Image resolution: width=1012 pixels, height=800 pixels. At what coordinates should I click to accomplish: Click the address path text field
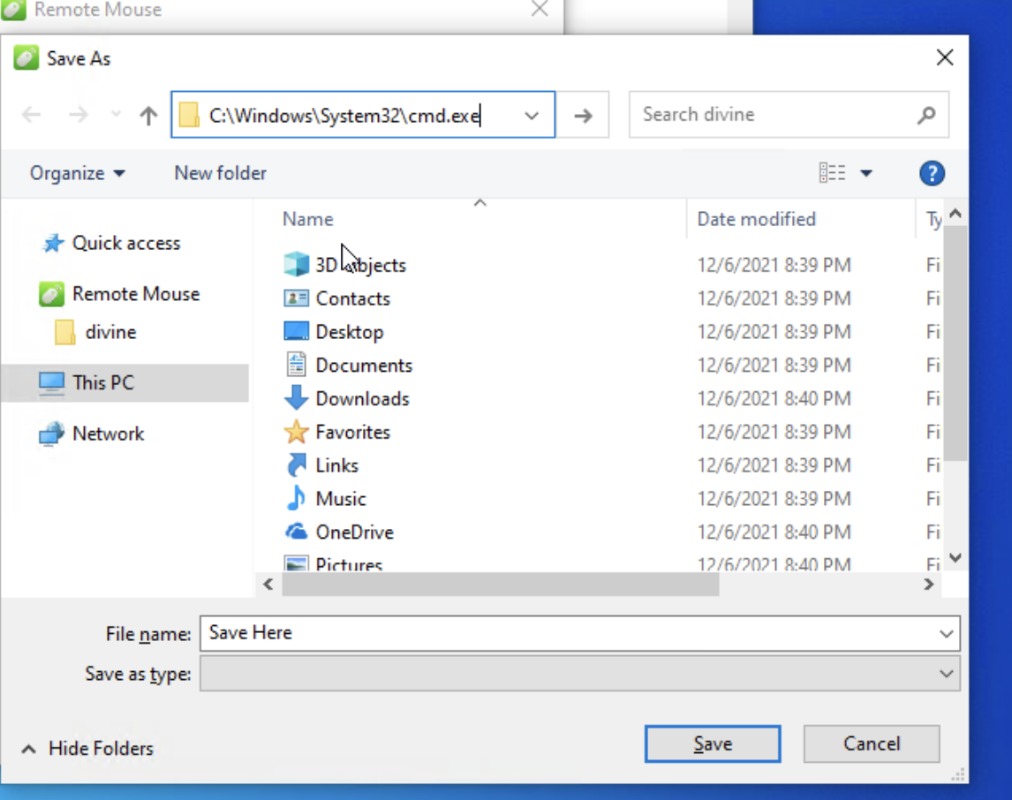361,116
